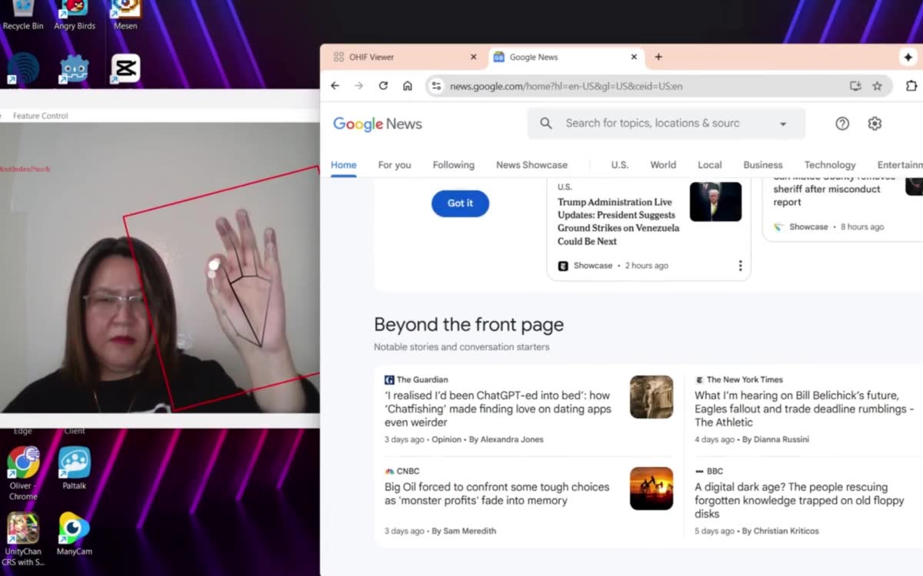
Task: Open the For you section
Action: [x=395, y=165]
